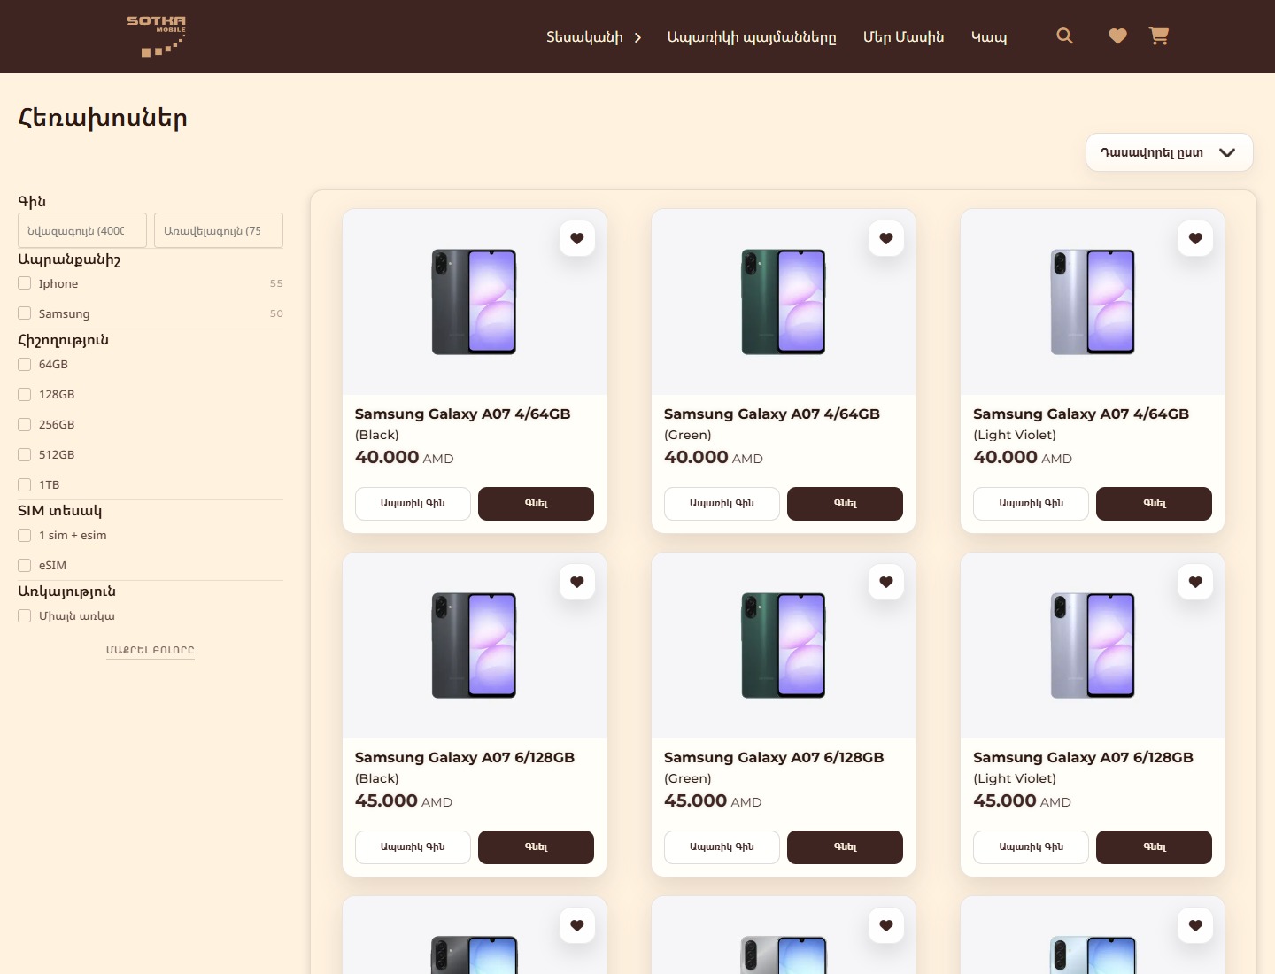Click Գնել for A07 6/128GB Black
Image resolution: width=1275 pixels, height=974 pixels.
[x=536, y=847]
